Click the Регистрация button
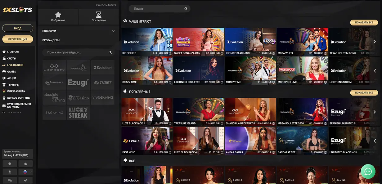 pos(18,39)
